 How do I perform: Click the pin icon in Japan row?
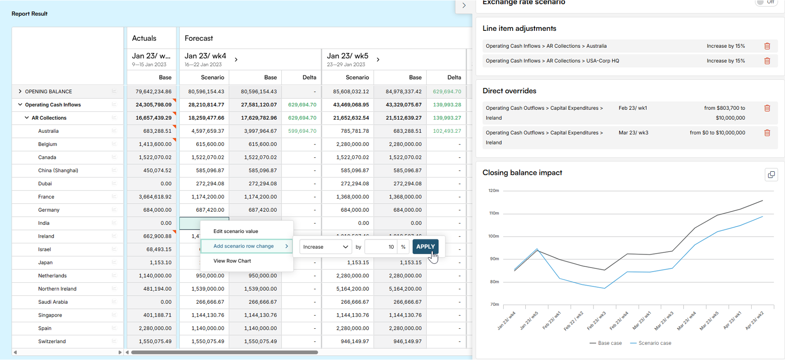point(114,262)
